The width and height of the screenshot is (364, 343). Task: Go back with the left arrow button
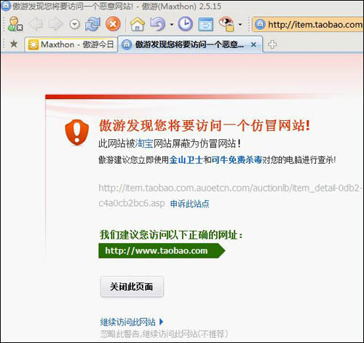click(36, 24)
